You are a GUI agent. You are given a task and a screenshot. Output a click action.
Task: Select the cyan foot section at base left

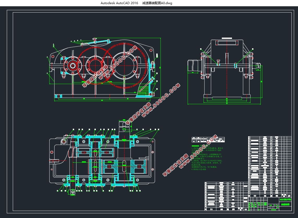(x=59, y=96)
